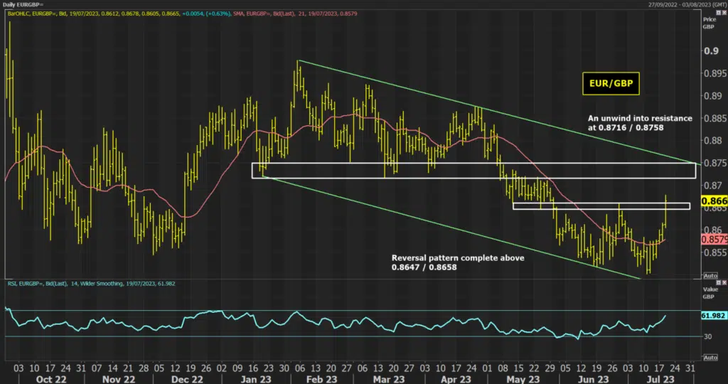Screen dimensions: 728x384
Task: Toggle Auto scaling on price axis
Action: coord(710,276)
